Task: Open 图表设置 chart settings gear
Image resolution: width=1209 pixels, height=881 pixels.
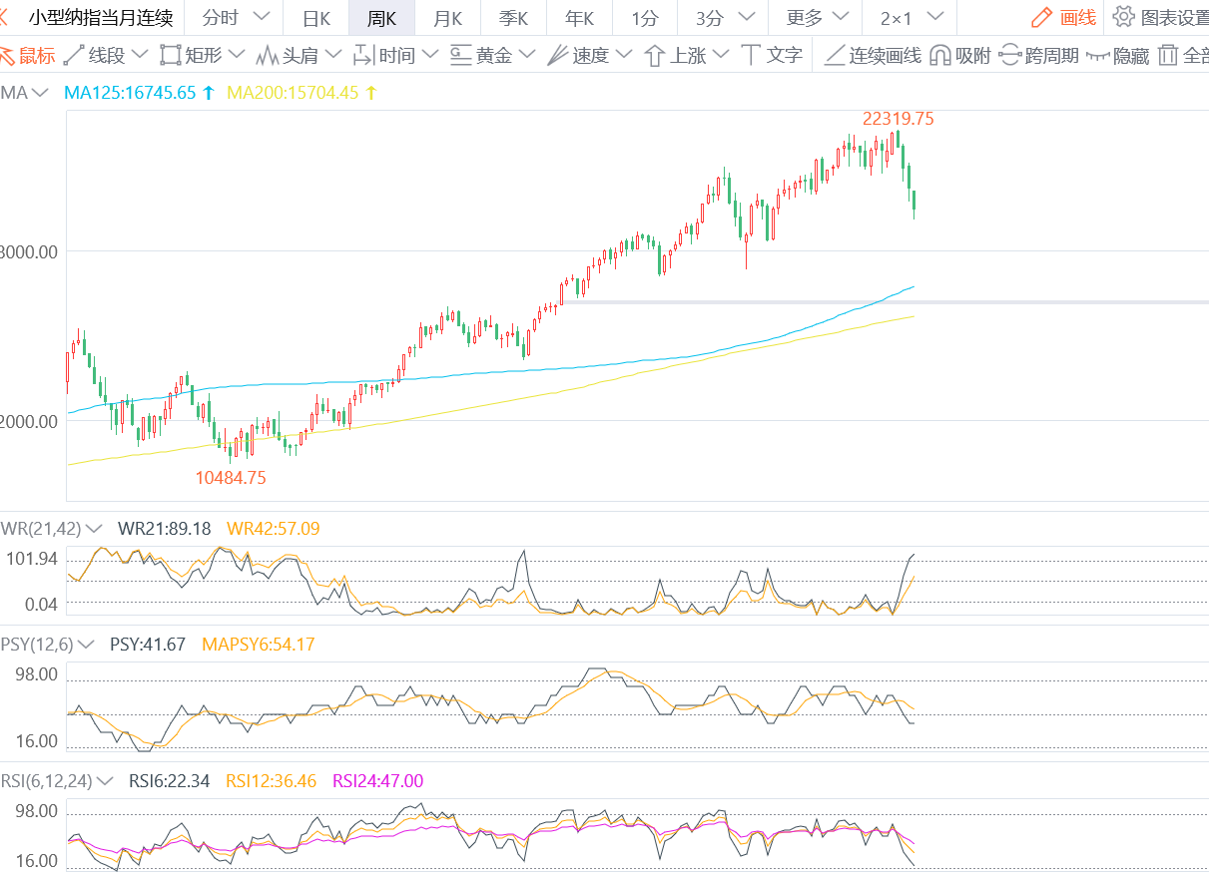Action: point(1160,17)
